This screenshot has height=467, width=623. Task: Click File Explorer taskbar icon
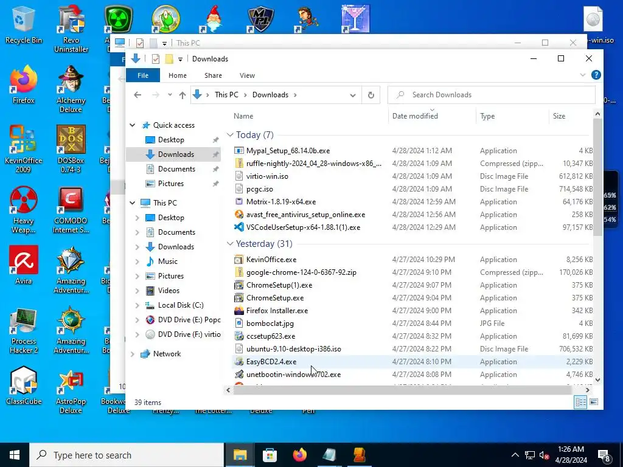click(240, 455)
